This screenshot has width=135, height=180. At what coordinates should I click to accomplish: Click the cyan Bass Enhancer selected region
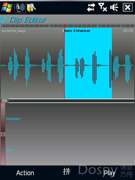pos(88,63)
